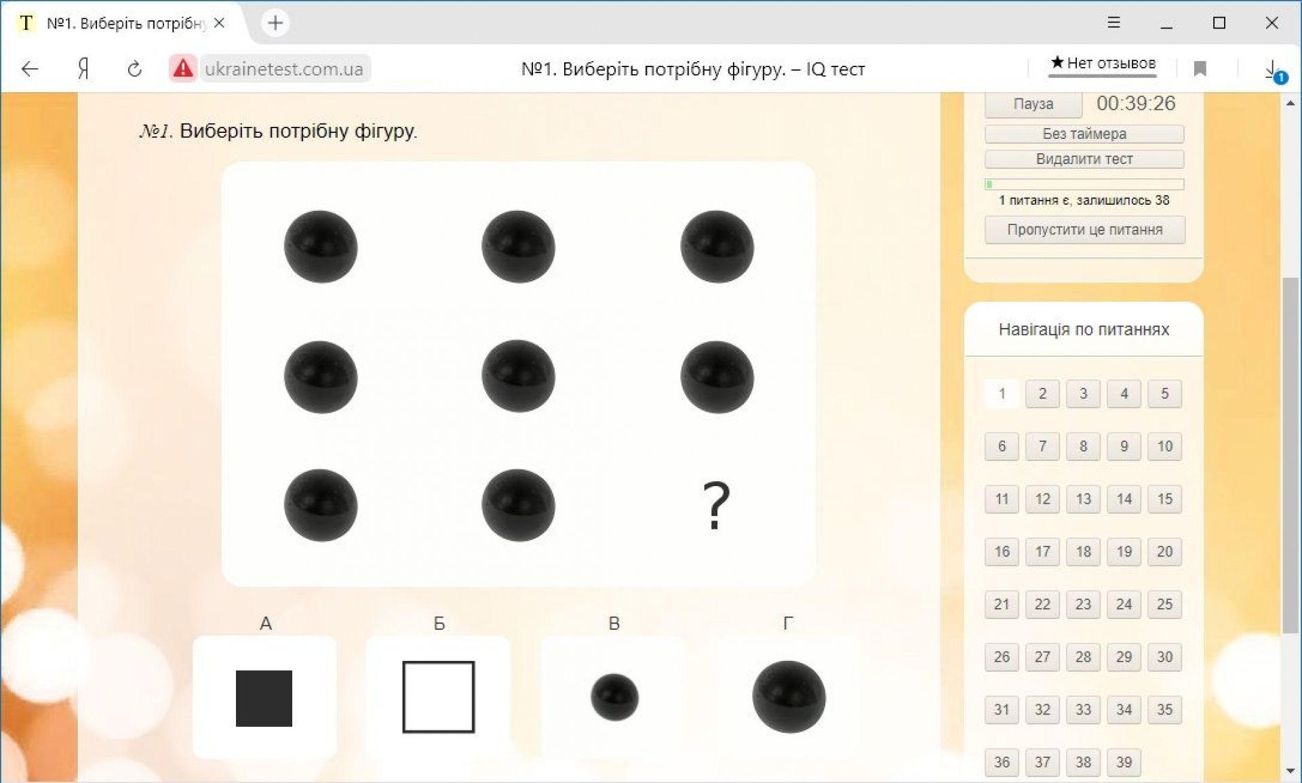Reload the page with refresh icon

point(134,68)
